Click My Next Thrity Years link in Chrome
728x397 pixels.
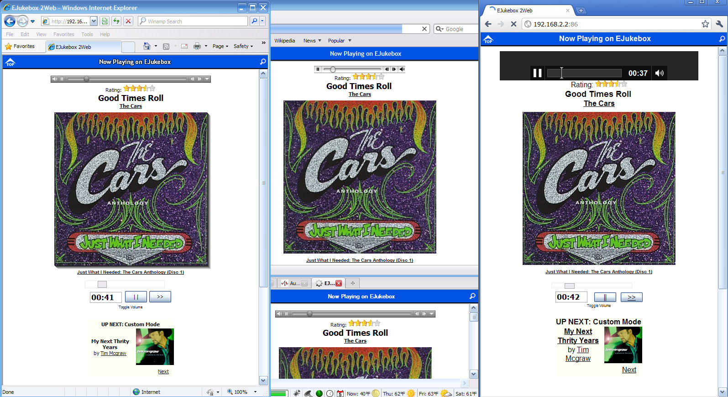coord(578,336)
